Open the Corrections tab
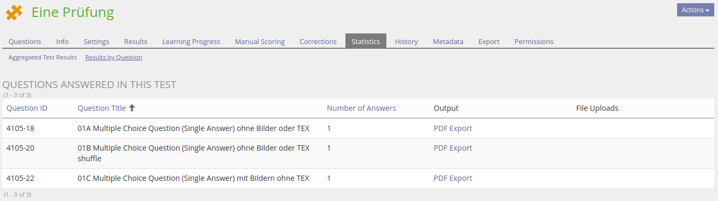Viewport: 718px width, 201px height. point(318,41)
